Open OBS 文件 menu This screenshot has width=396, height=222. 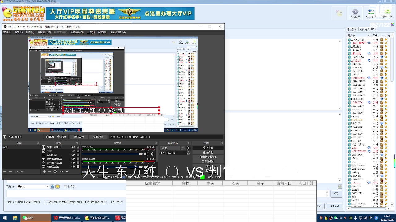(7, 32)
